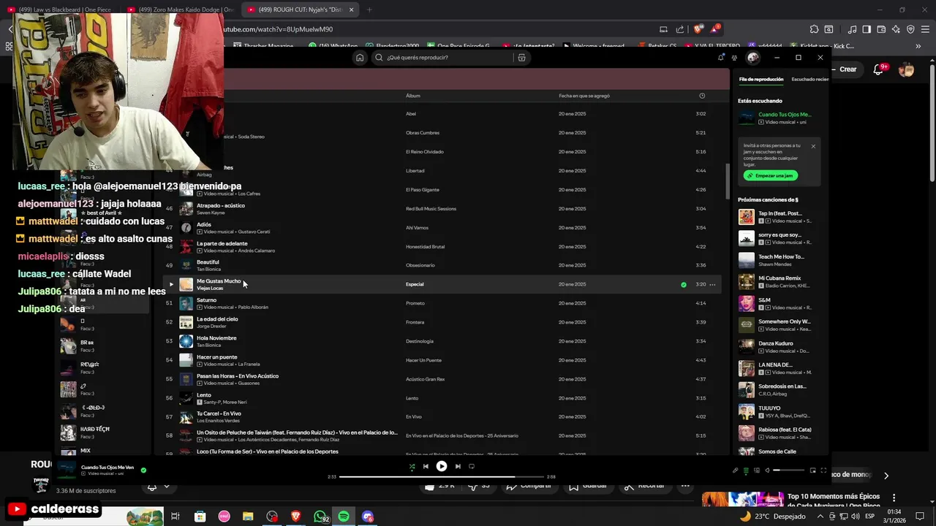Open Spotify browse icon beside search field
The width and height of the screenshot is (936, 526).
click(521, 58)
